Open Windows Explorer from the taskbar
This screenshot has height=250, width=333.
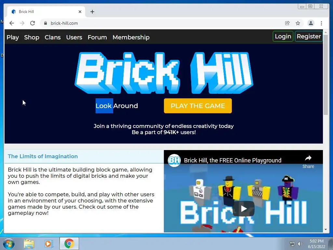click(29, 243)
